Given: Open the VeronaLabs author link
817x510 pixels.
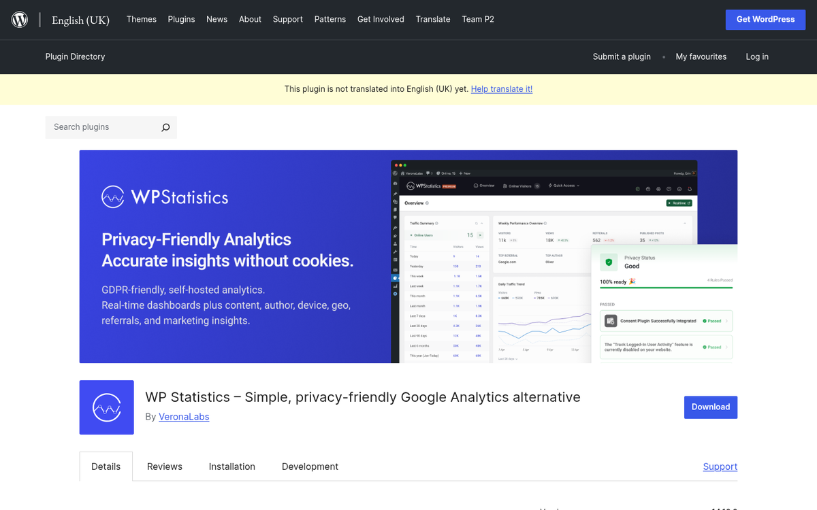Looking at the screenshot, I should coord(184,416).
